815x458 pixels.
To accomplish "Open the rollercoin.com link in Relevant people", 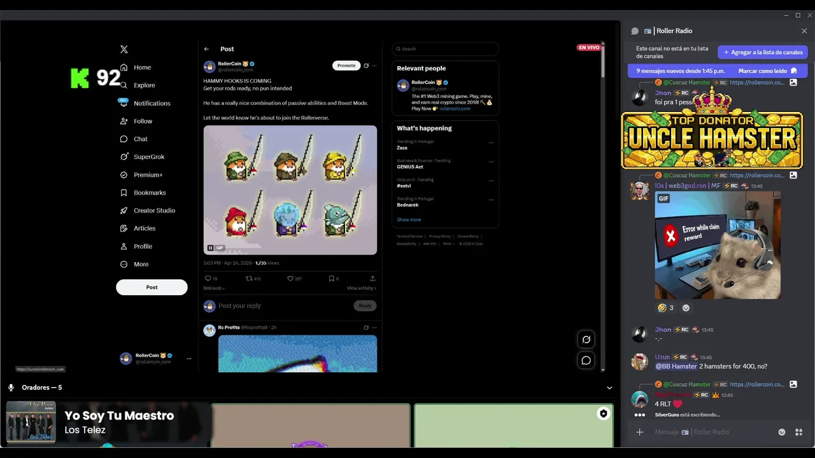I will tap(455, 109).
